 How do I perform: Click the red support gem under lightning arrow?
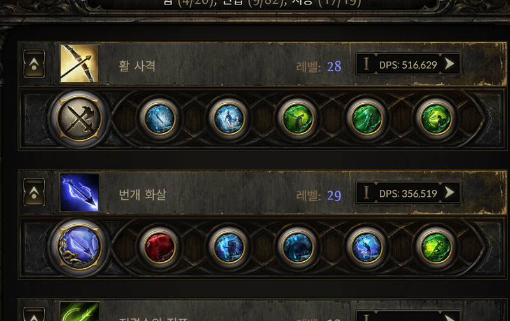[159, 247]
